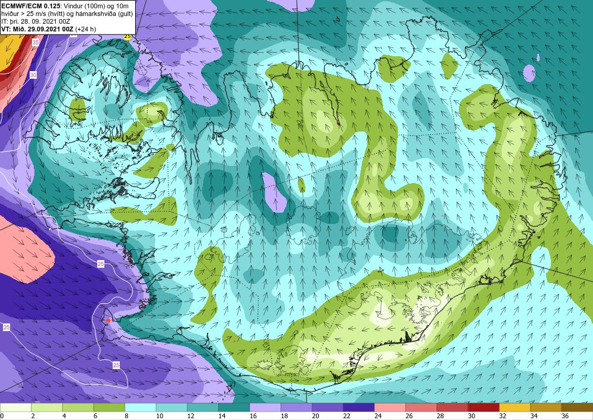This screenshot has height=420, width=593.
Task: Select the dark brown legend swatch above 36
Action: coord(577,408)
